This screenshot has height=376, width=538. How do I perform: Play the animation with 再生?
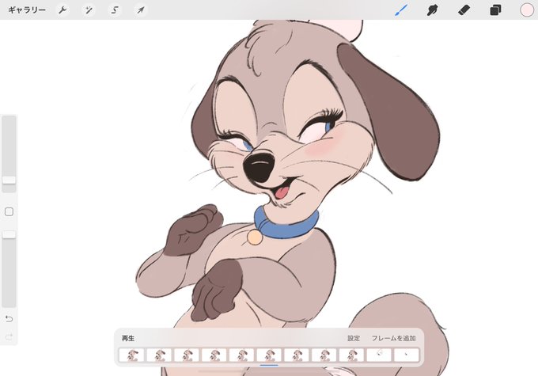tap(128, 338)
